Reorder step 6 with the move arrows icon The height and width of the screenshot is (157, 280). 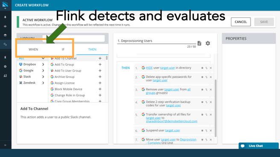click(x=207, y=131)
